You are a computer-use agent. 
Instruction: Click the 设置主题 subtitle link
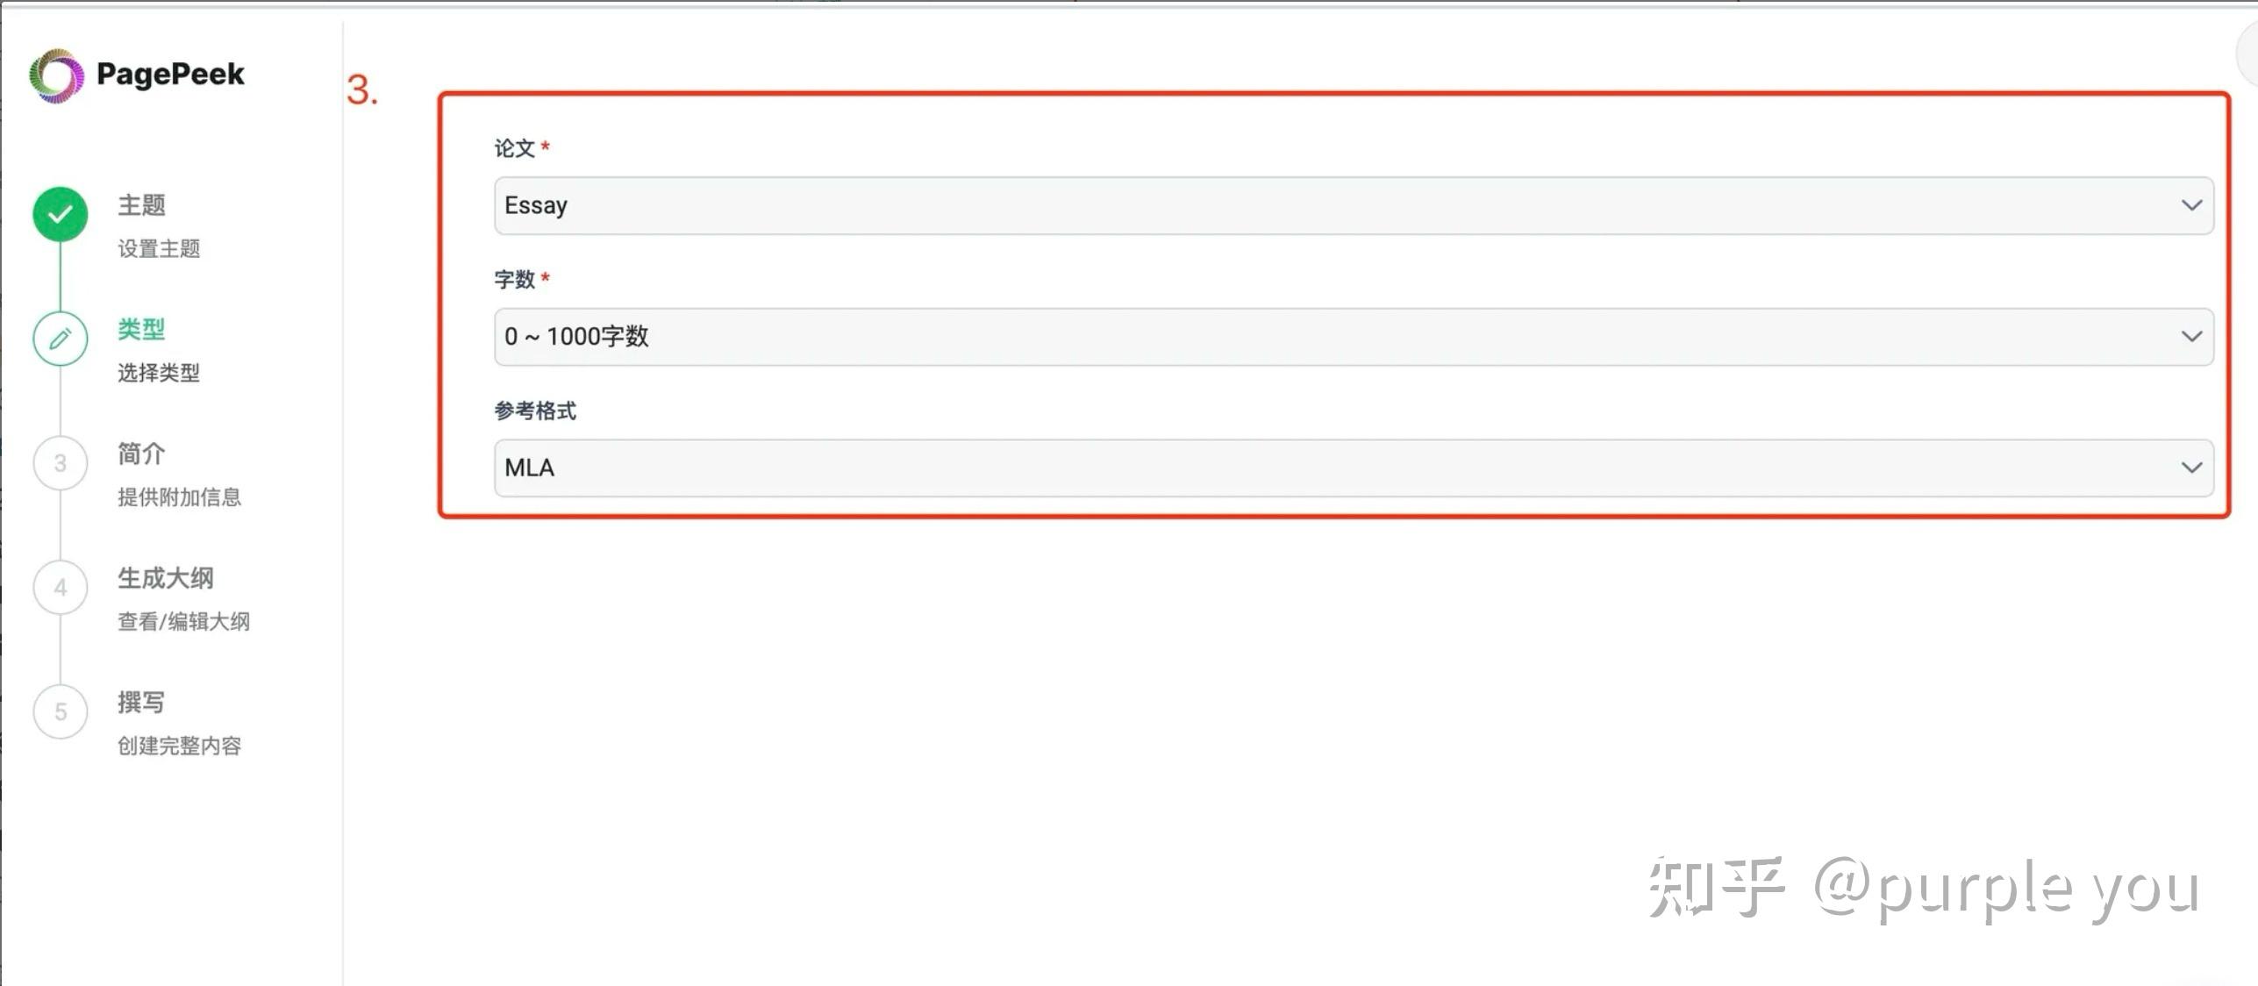point(159,249)
